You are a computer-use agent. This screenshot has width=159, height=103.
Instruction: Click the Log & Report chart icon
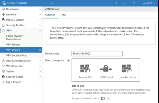click(3, 82)
